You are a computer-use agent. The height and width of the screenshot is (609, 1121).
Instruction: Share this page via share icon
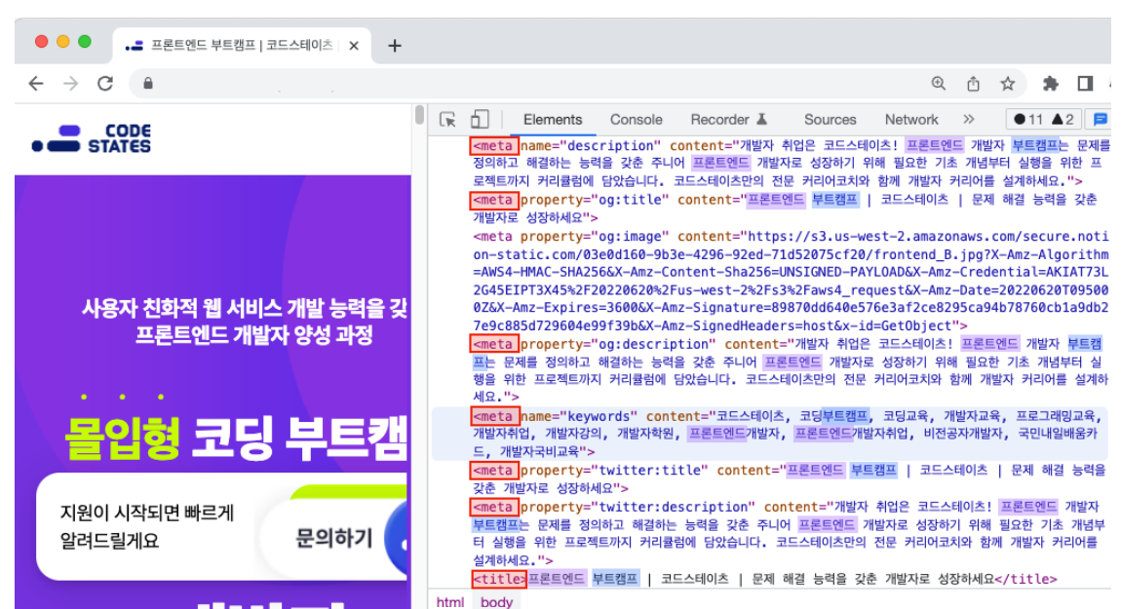pyautogui.click(x=973, y=84)
